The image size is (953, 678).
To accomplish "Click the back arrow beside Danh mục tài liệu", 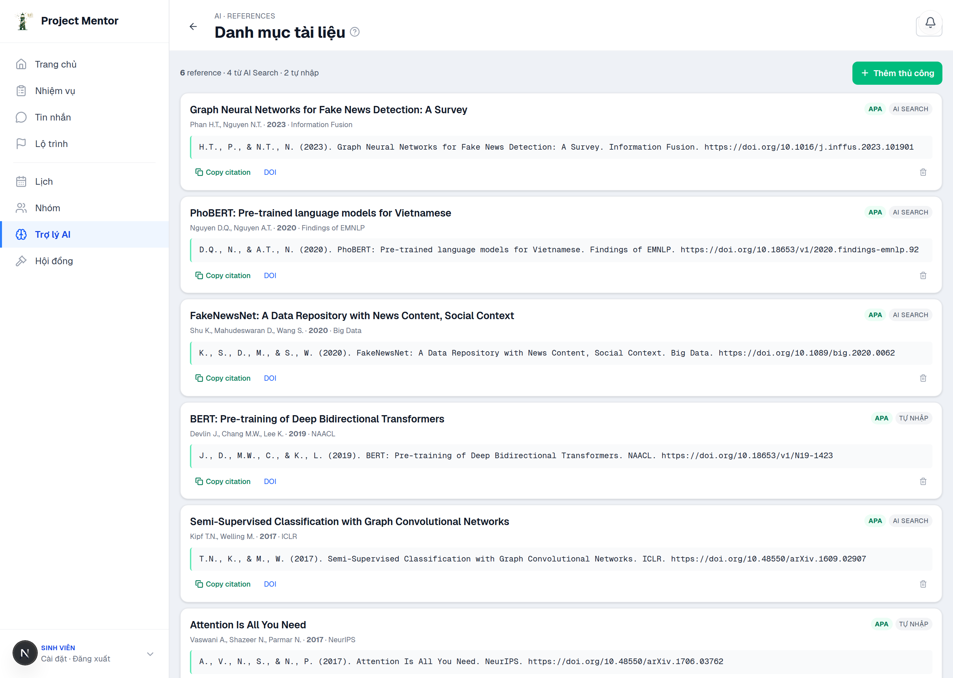I will [193, 27].
